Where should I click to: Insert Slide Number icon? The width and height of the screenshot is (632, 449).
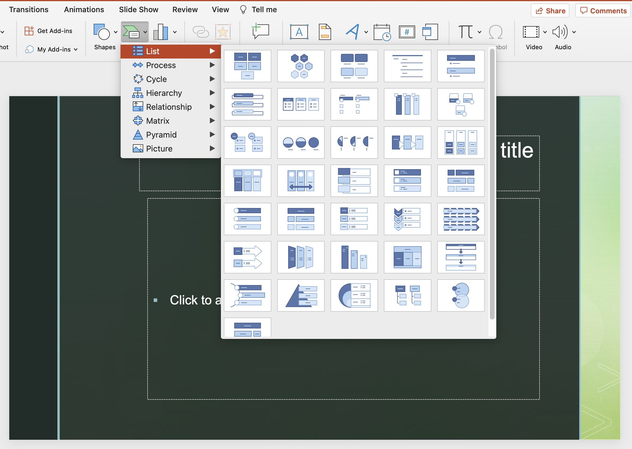(x=407, y=32)
